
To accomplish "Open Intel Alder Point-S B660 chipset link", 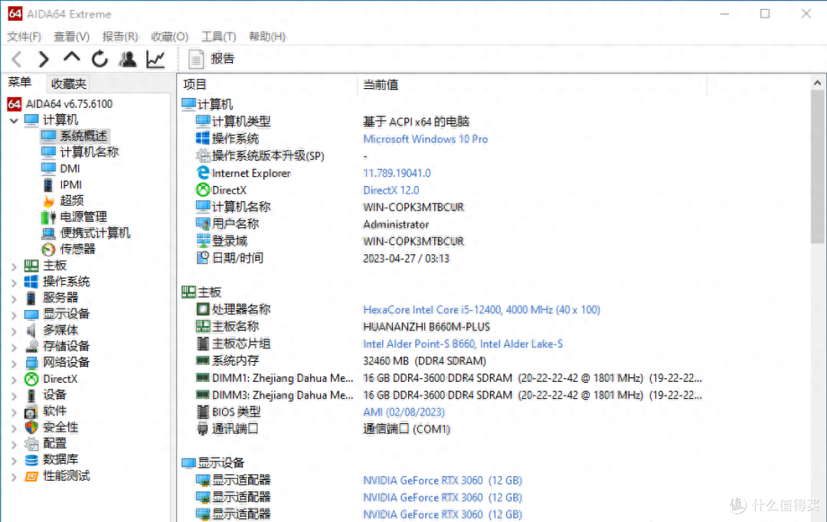I will pyautogui.click(x=463, y=344).
